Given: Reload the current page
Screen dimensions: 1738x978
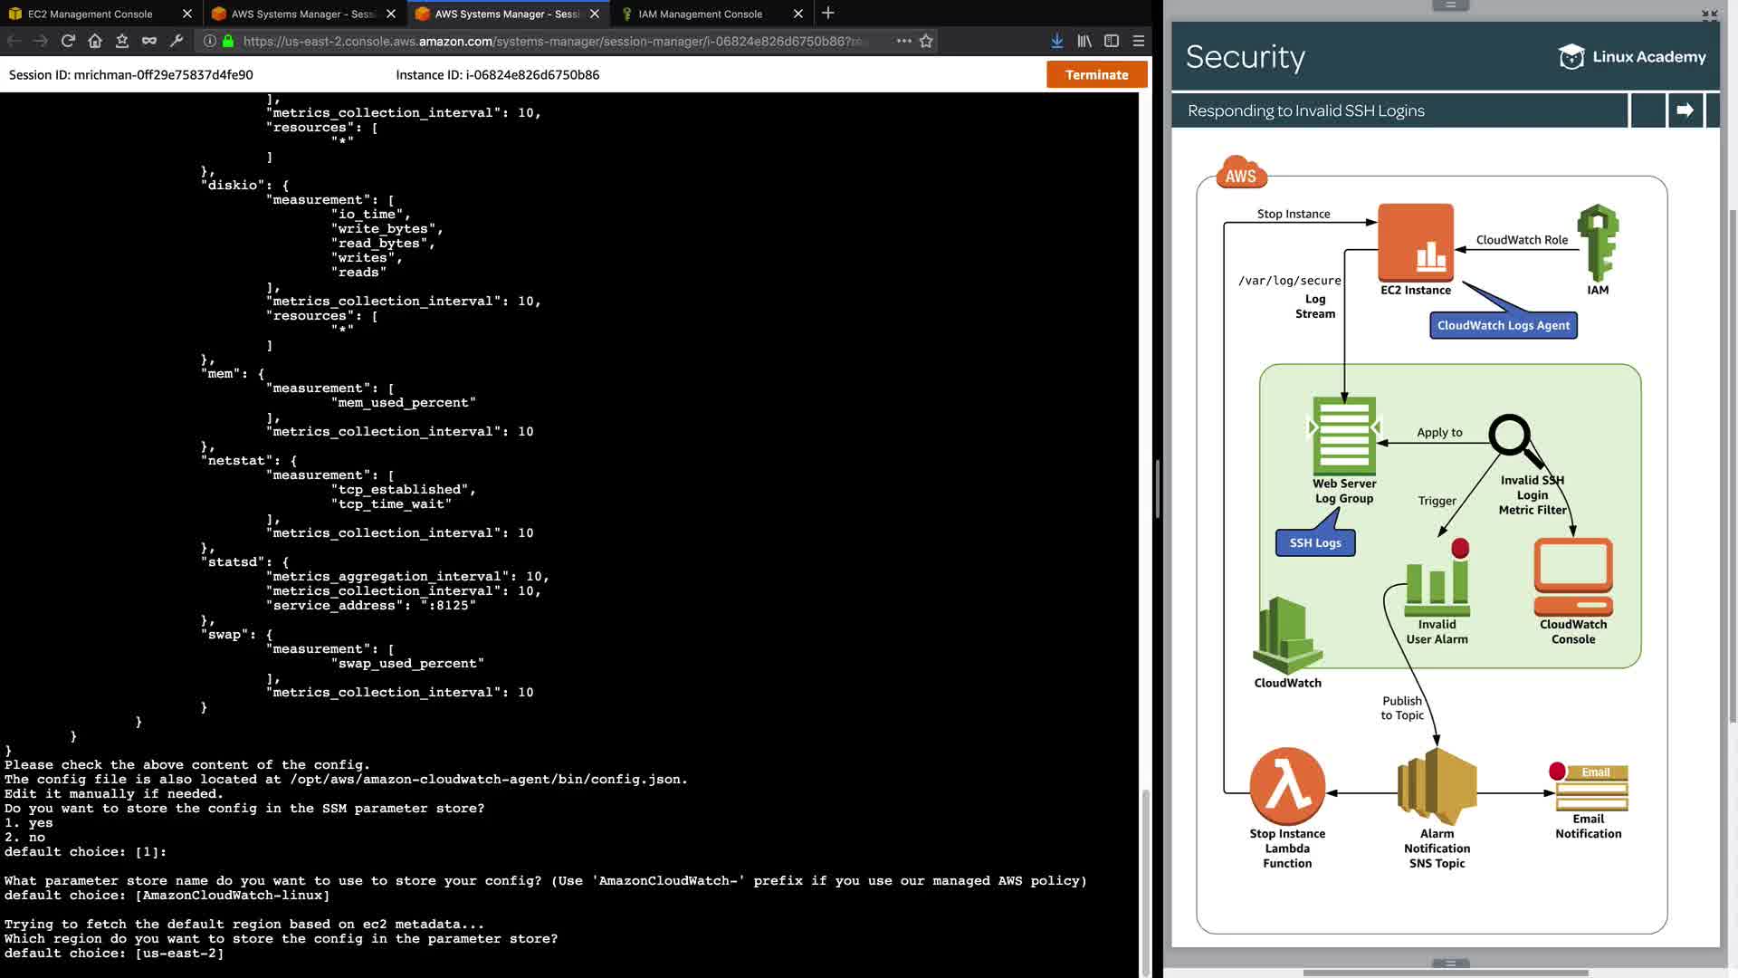Looking at the screenshot, I should point(68,41).
